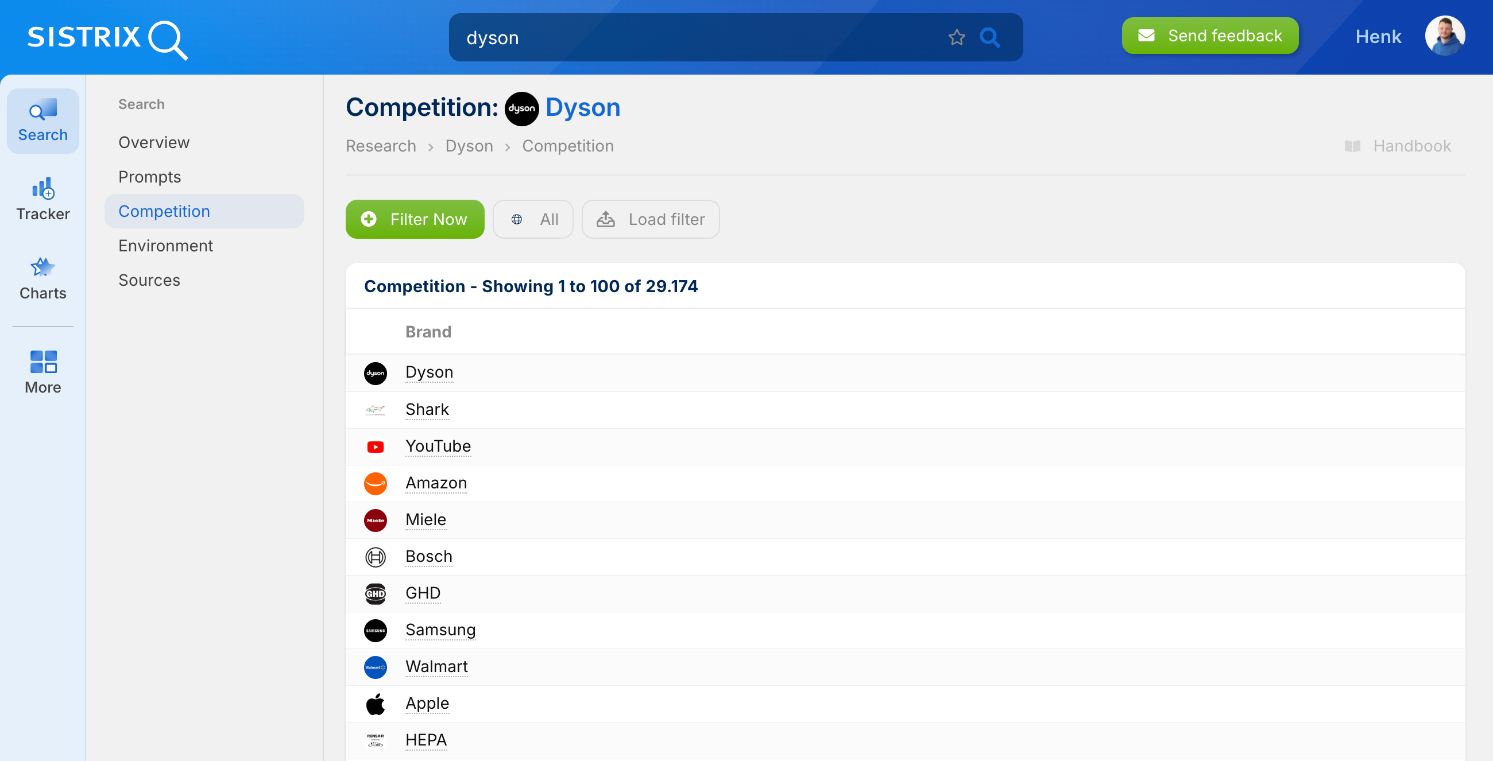Click the SISTRIX logo

coord(107,38)
